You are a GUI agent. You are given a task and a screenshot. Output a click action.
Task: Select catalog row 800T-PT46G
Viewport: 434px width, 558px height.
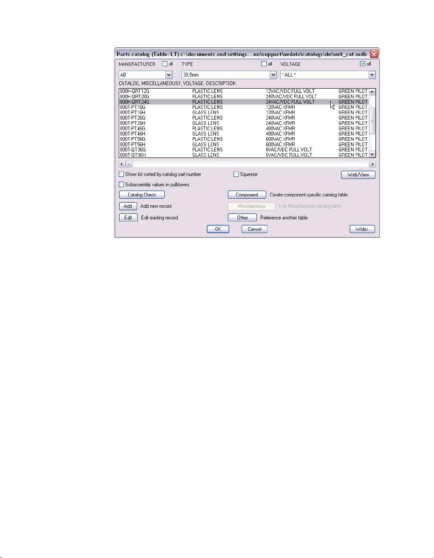244,128
